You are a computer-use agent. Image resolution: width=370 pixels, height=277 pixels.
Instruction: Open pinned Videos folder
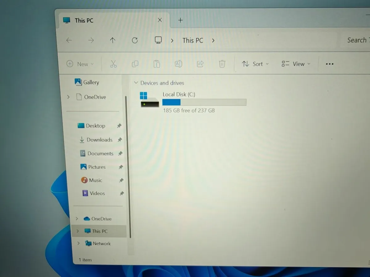tap(93, 193)
